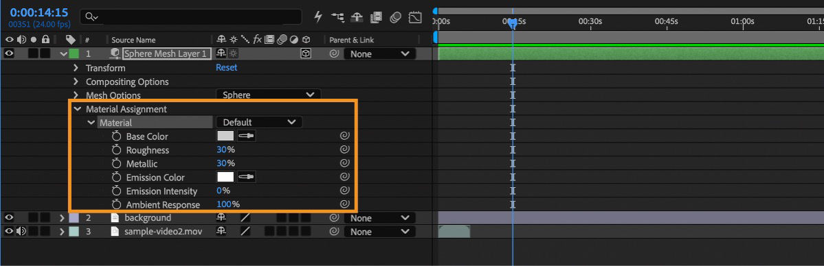Click the video eye column header
Viewport: 824px width, 266px height.
click(10, 39)
